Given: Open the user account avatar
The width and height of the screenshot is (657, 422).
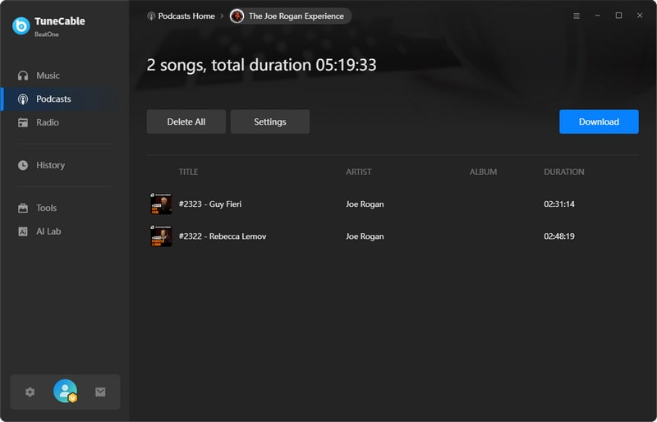Looking at the screenshot, I should click(x=66, y=391).
